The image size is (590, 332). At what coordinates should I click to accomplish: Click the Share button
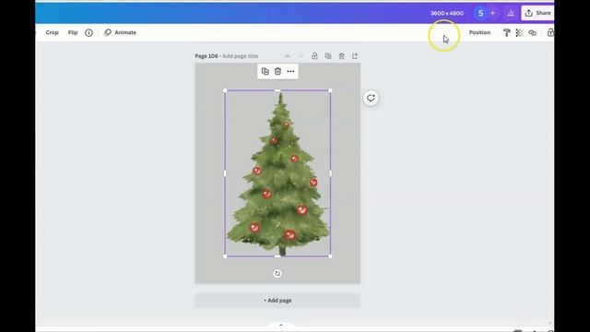[x=537, y=13]
